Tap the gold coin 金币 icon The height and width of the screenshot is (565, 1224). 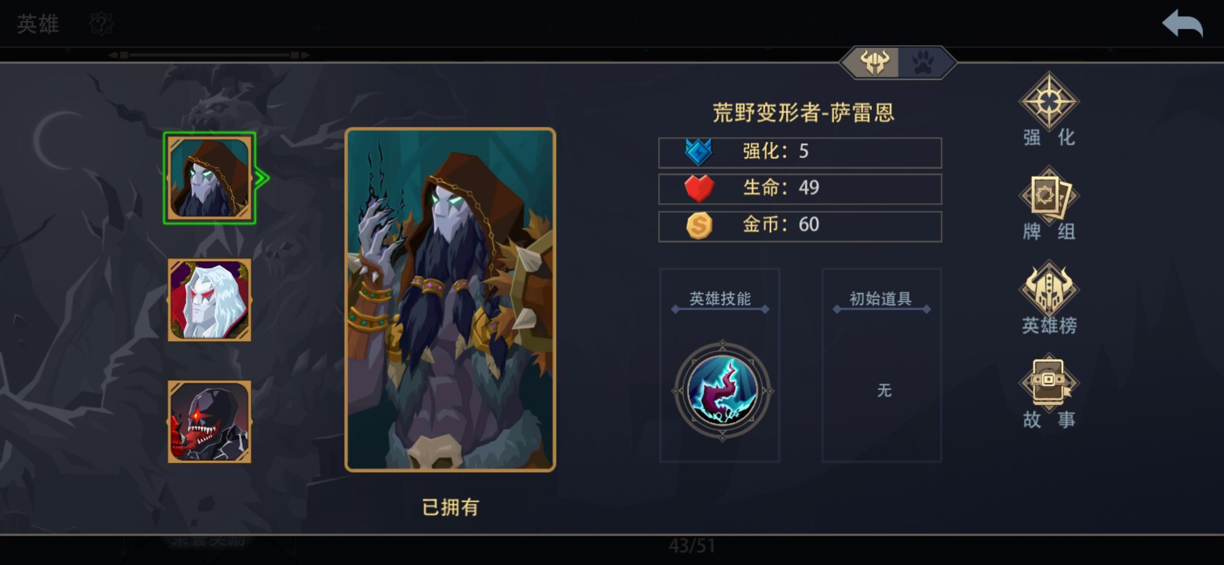pos(699,225)
